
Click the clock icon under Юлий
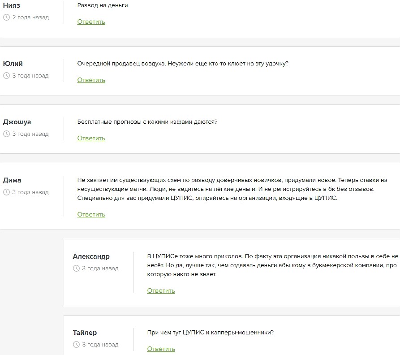click(6, 76)
